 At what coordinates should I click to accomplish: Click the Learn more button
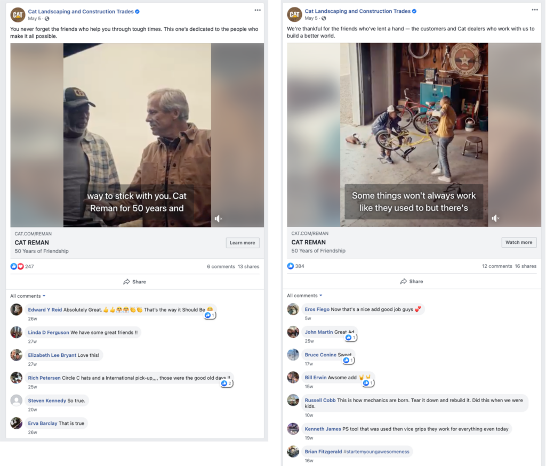(243, 243)
